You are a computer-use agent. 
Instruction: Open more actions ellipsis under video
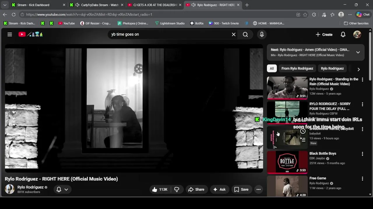[258, 189]
